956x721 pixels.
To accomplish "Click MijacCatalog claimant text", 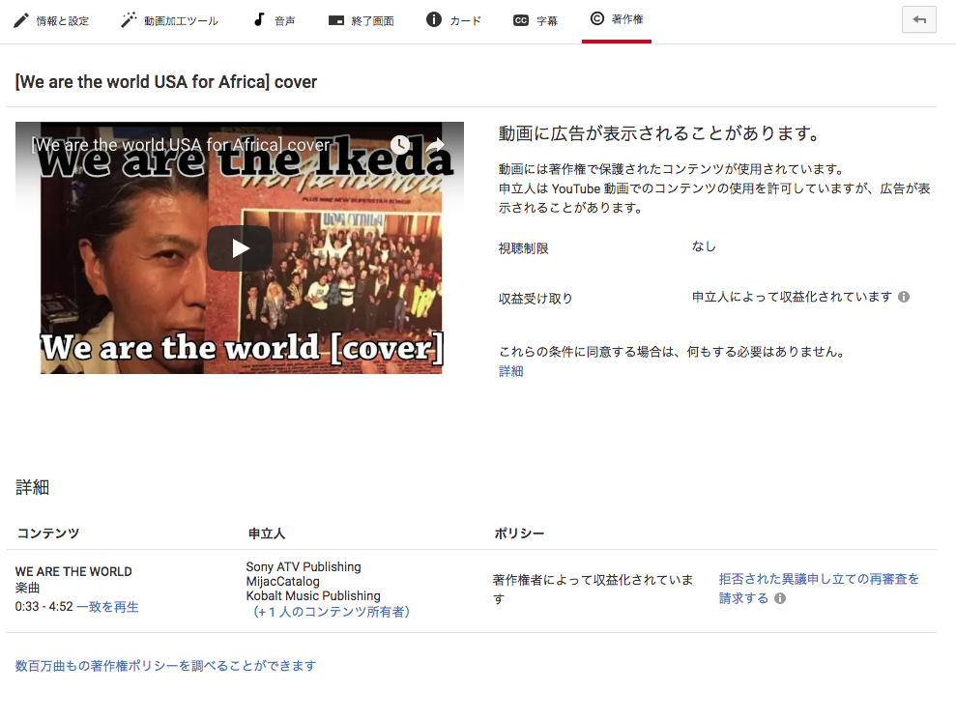I will click(283, 582).
